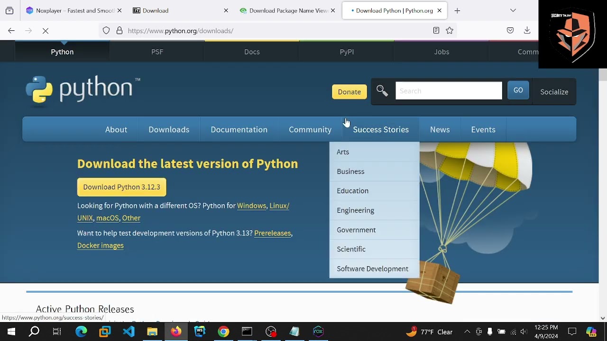607x341 pixels.
Task: Select Engineering in Success Stories submenu
Action: (x=375, y=210)
